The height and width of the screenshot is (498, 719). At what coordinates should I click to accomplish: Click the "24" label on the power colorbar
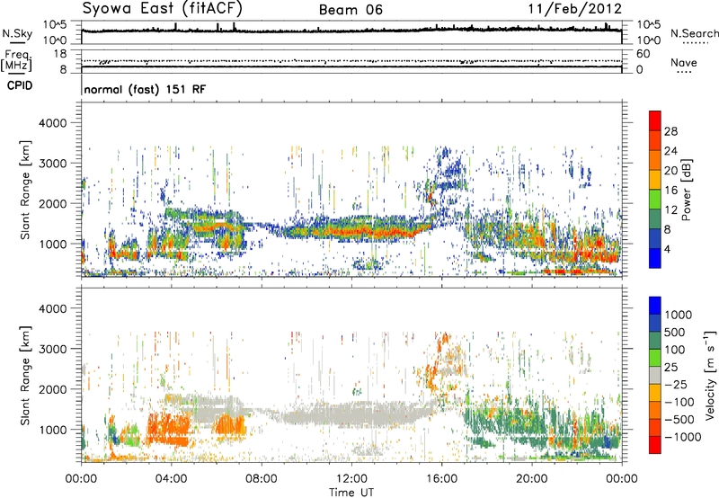pyautogui.click(x=670, y=151)
